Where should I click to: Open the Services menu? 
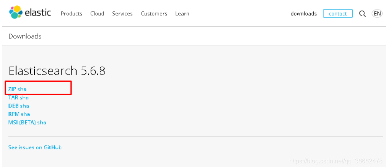point(122,14)
